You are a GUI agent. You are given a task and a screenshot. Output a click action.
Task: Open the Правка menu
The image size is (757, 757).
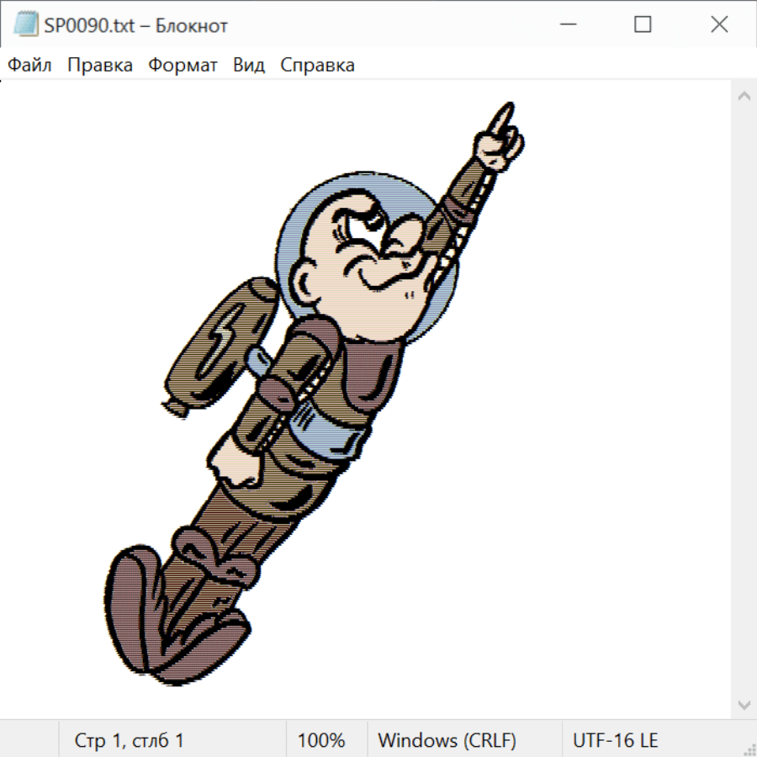coord(100,66)
